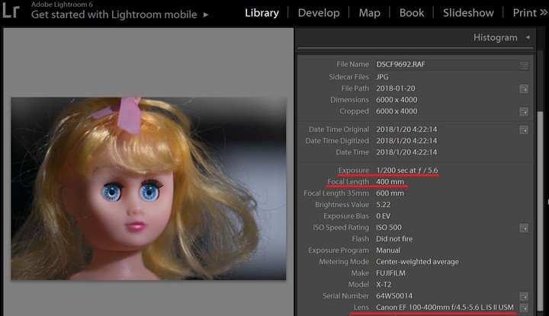
Task: Open batch rename icon beside File Name
Action: point(524,65)
